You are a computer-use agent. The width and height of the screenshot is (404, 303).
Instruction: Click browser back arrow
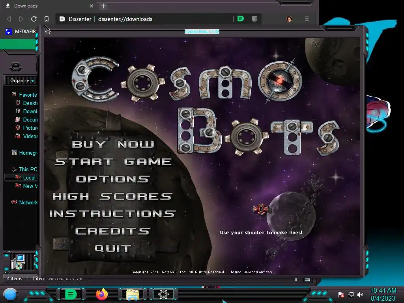(9, 19)
